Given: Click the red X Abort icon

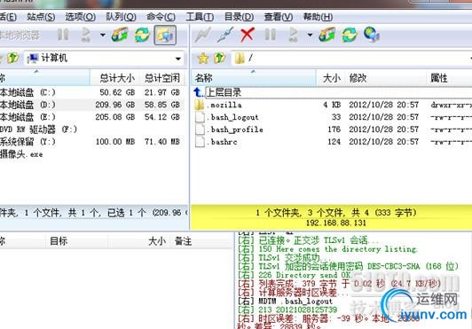Looking at the screenshot, I should 248,35.
